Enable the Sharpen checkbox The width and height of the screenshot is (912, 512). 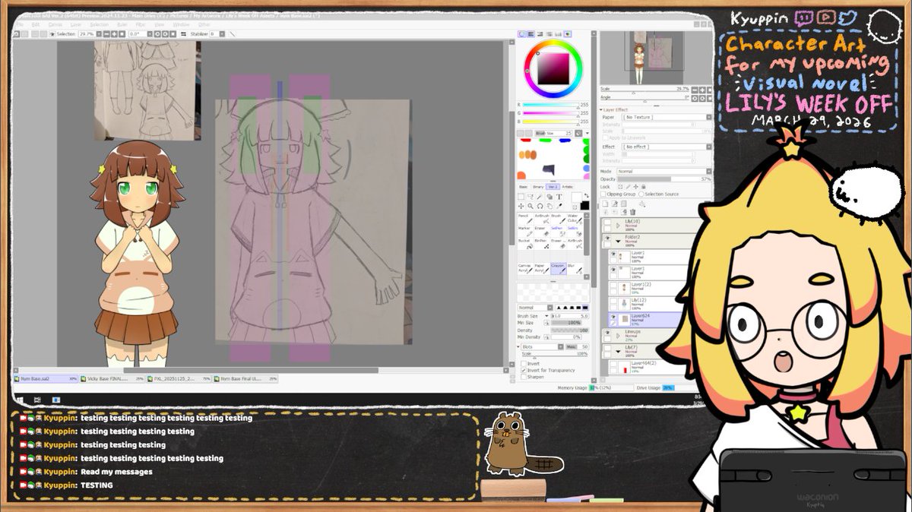pyautogui.click(x=523, y=377)
